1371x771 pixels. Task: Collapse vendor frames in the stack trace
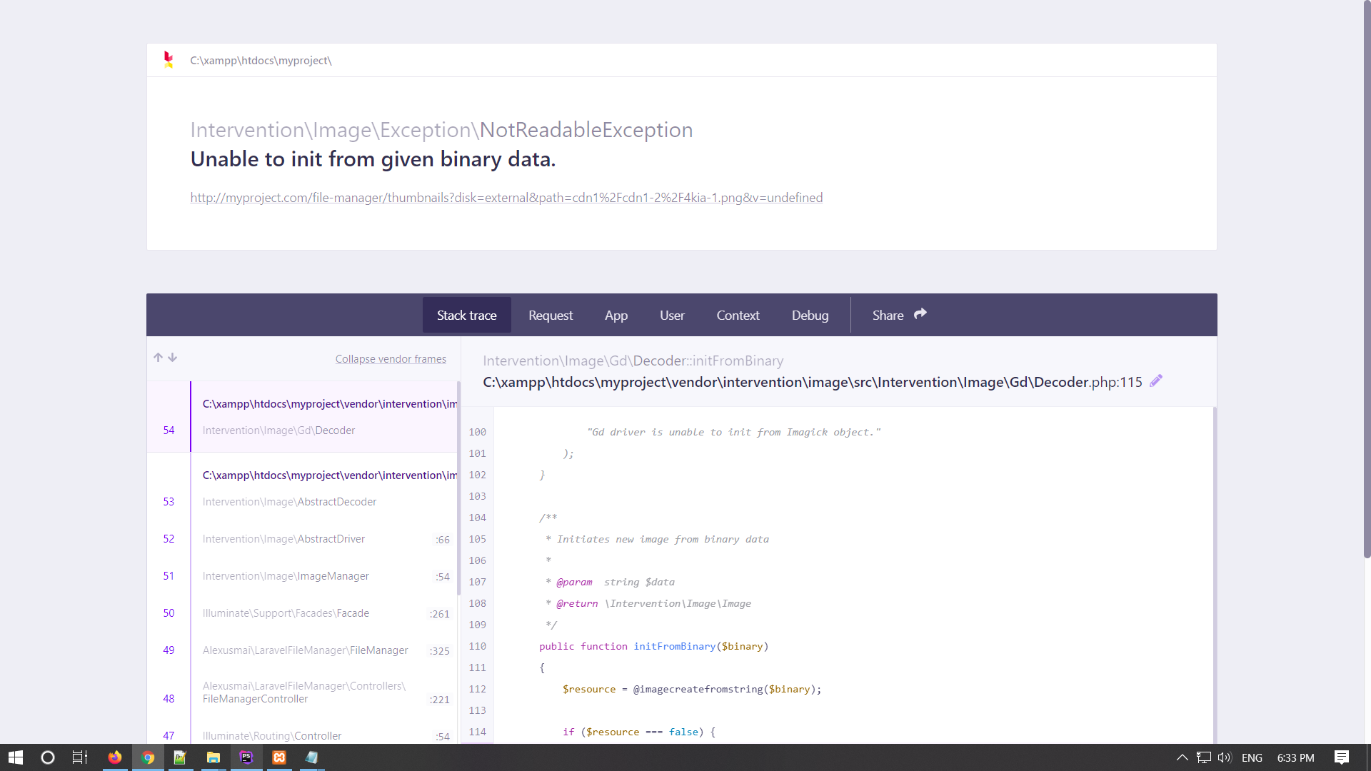click(x=391, y=358)
